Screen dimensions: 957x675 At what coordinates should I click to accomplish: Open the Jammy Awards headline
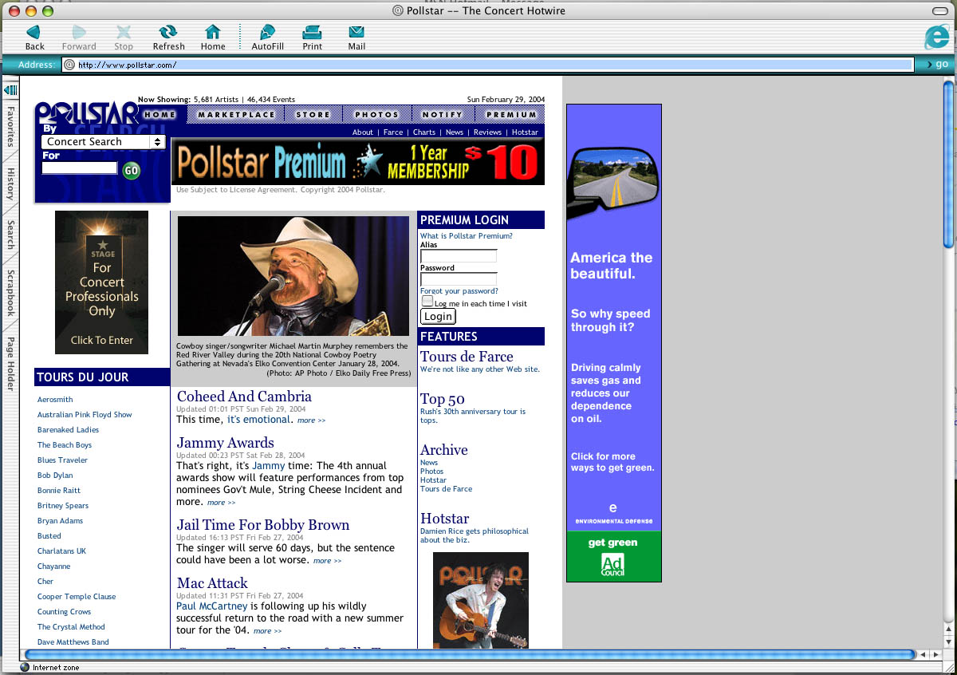point(226,443)
